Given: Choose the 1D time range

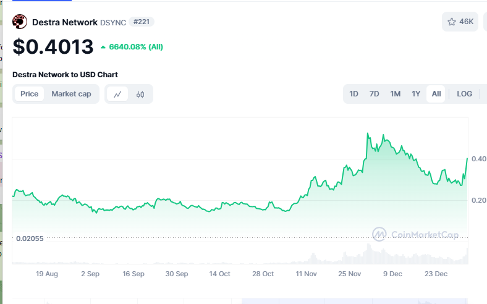Looking at the screenshot, I should coord(354,94).
